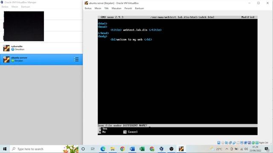
Task: Open the network adapter indicator in VM status bar
Action: [x=230, y=143]
